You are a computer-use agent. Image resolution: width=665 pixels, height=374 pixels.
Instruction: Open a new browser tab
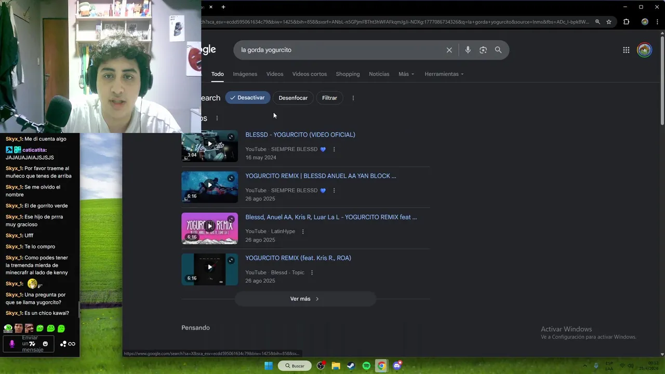(223, 7)
